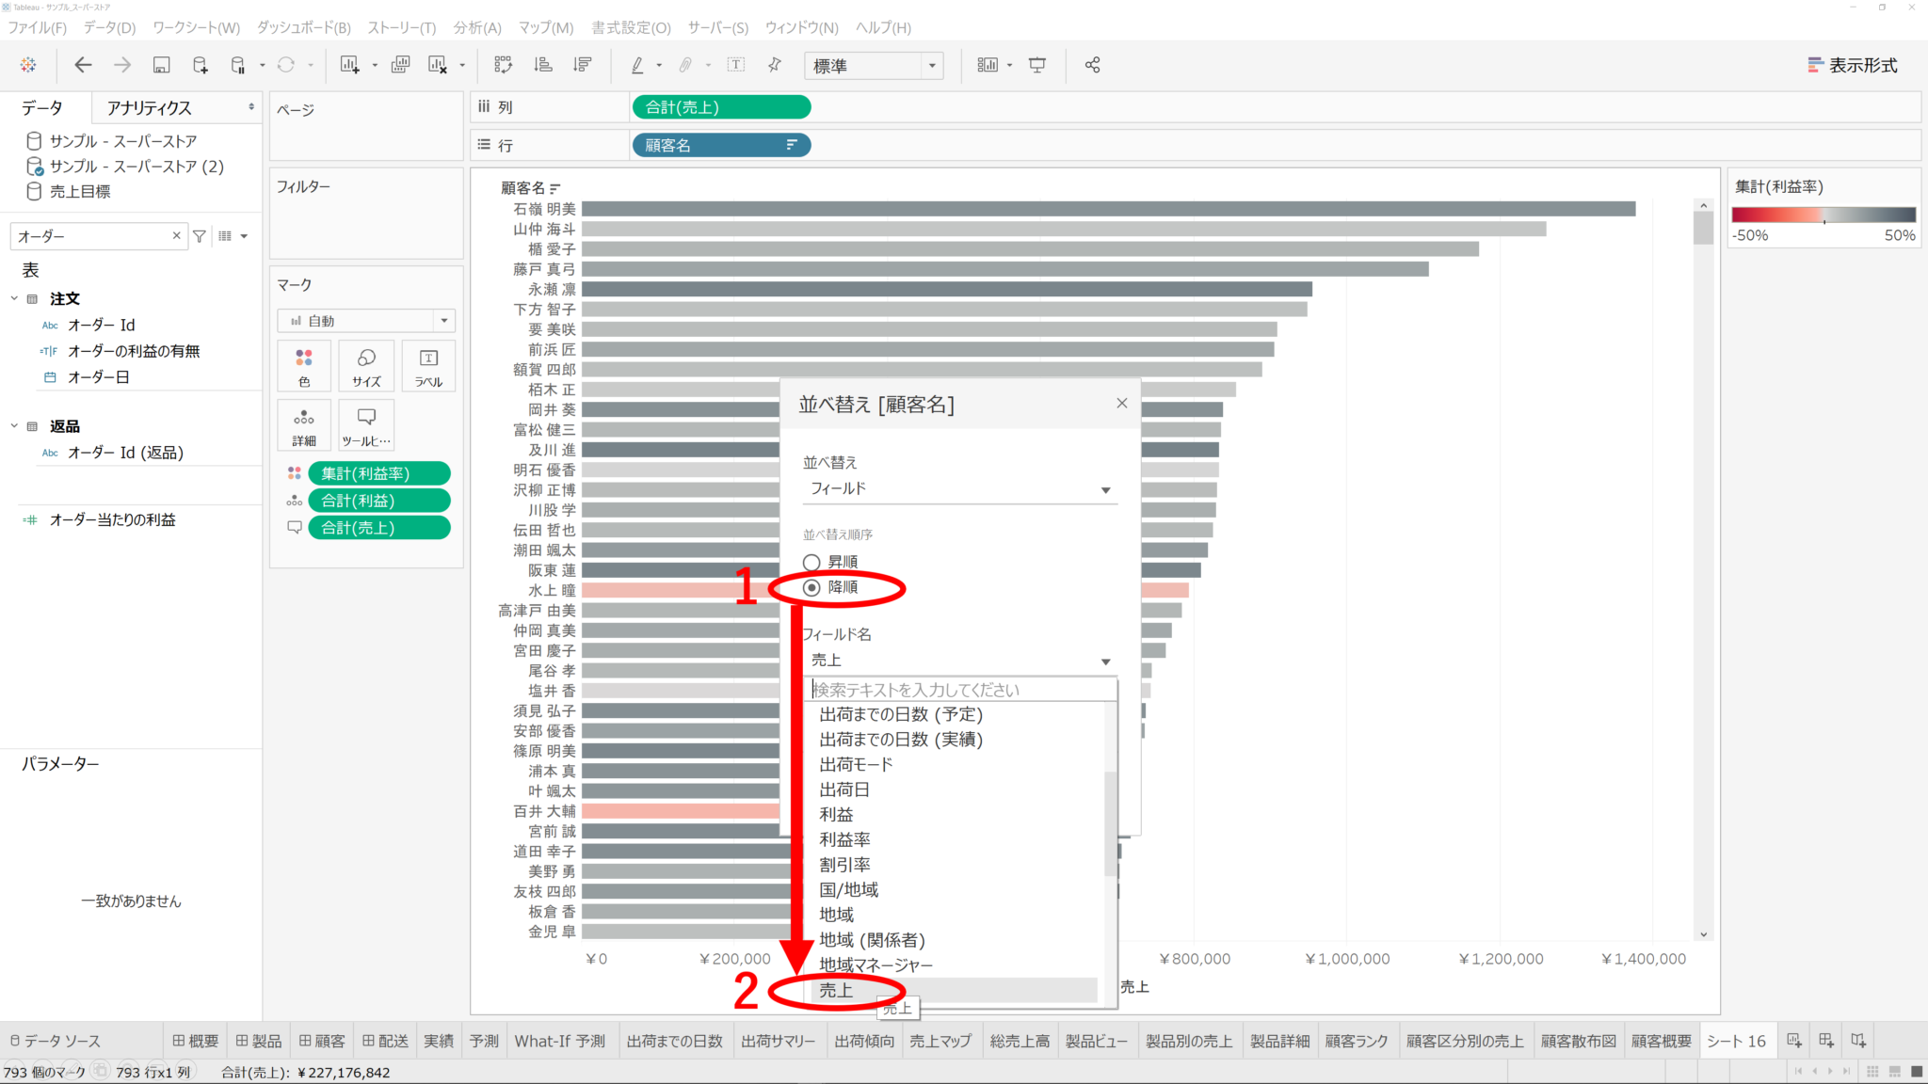The image size is (1928, 1084).
Task: Click the undo back arrow
Action: tap(83, 65)
